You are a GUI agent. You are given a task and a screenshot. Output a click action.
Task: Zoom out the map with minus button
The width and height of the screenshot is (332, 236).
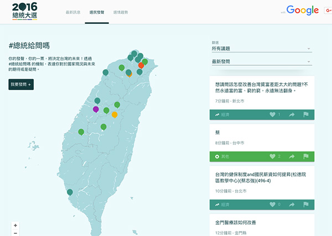[x=15, y=233]
